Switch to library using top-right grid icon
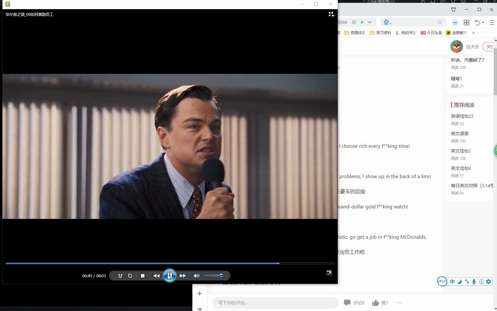 click(331, 14)
